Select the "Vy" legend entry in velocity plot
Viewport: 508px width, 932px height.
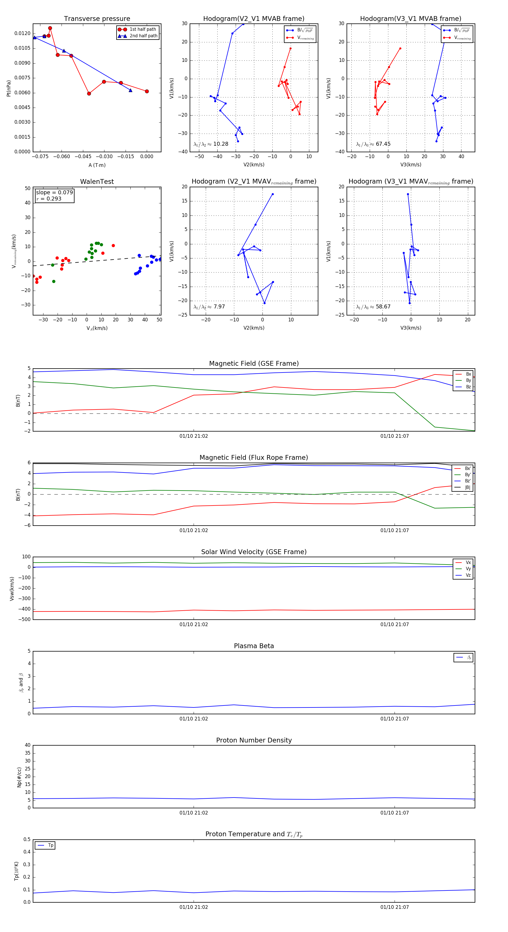click(x=463, y=569)
